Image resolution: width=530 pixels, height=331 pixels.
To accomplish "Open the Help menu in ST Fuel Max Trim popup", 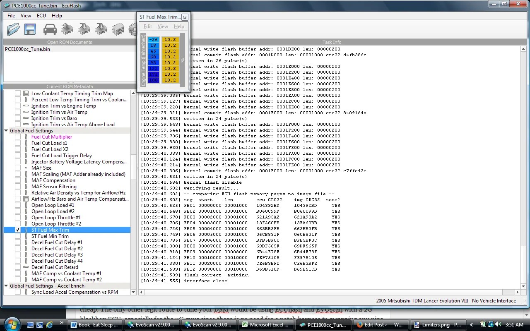I will (179, 26).
